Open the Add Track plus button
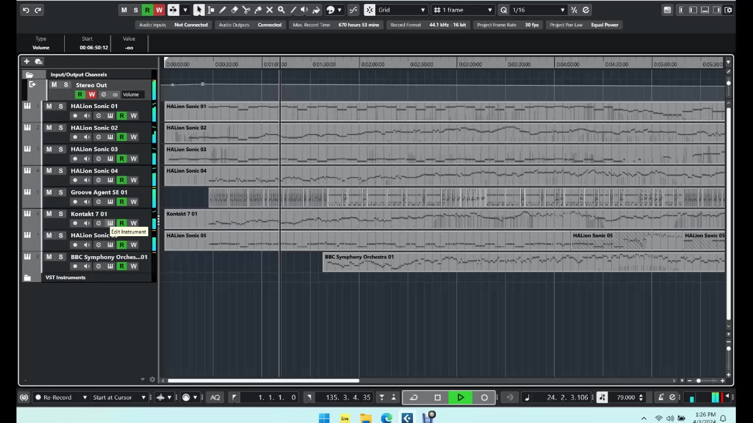 pos(26,61)
